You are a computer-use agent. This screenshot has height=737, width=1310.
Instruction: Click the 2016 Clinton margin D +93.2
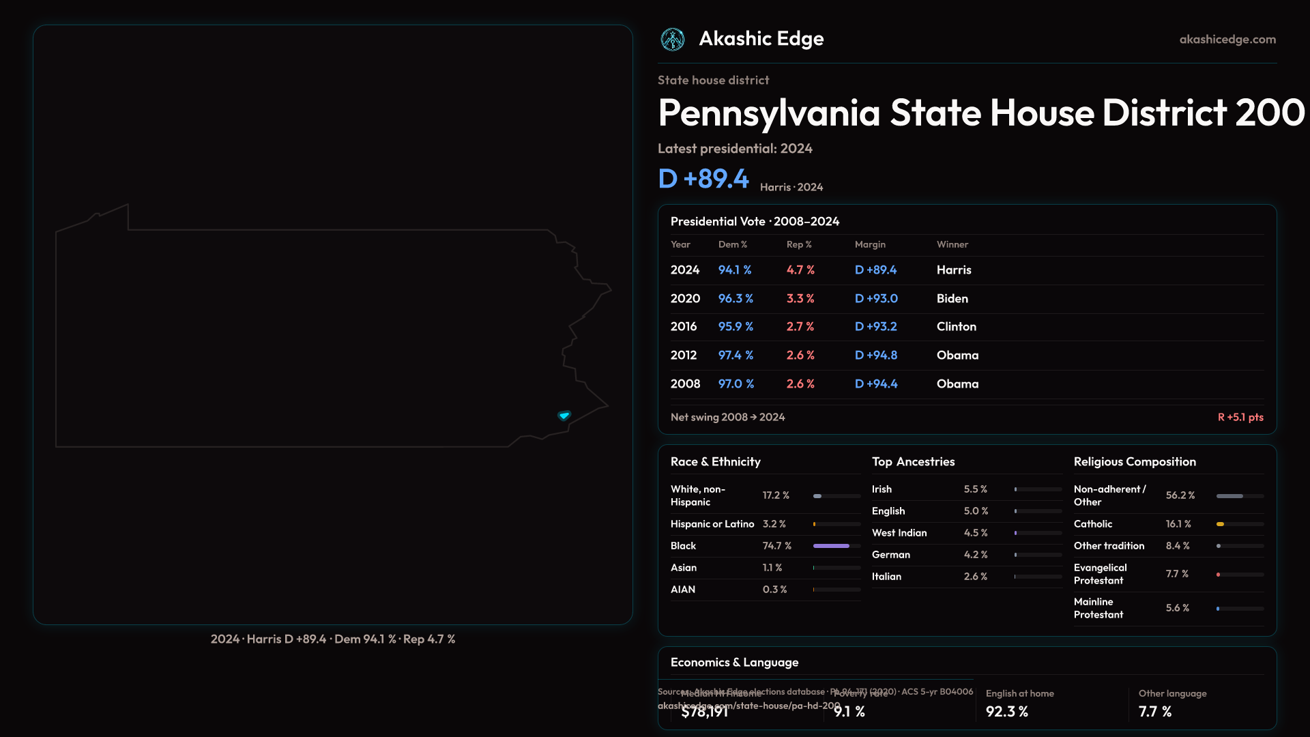tap(875, 327)
